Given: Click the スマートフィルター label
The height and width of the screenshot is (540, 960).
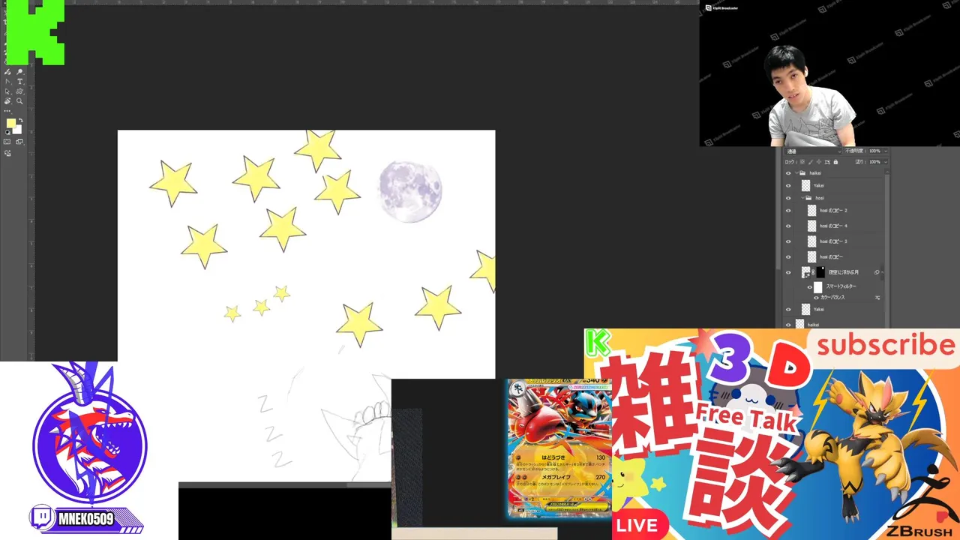Looking at the screenshot, I should pos(841,286).
